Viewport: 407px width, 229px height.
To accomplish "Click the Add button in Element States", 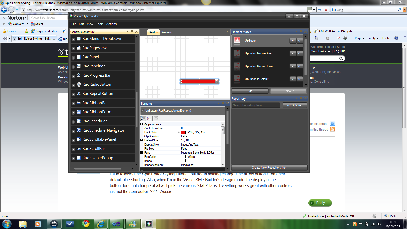I will coord(250,91).
